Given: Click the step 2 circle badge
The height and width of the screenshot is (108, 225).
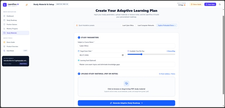Looking at the screenshot, I should click(79, 74).
